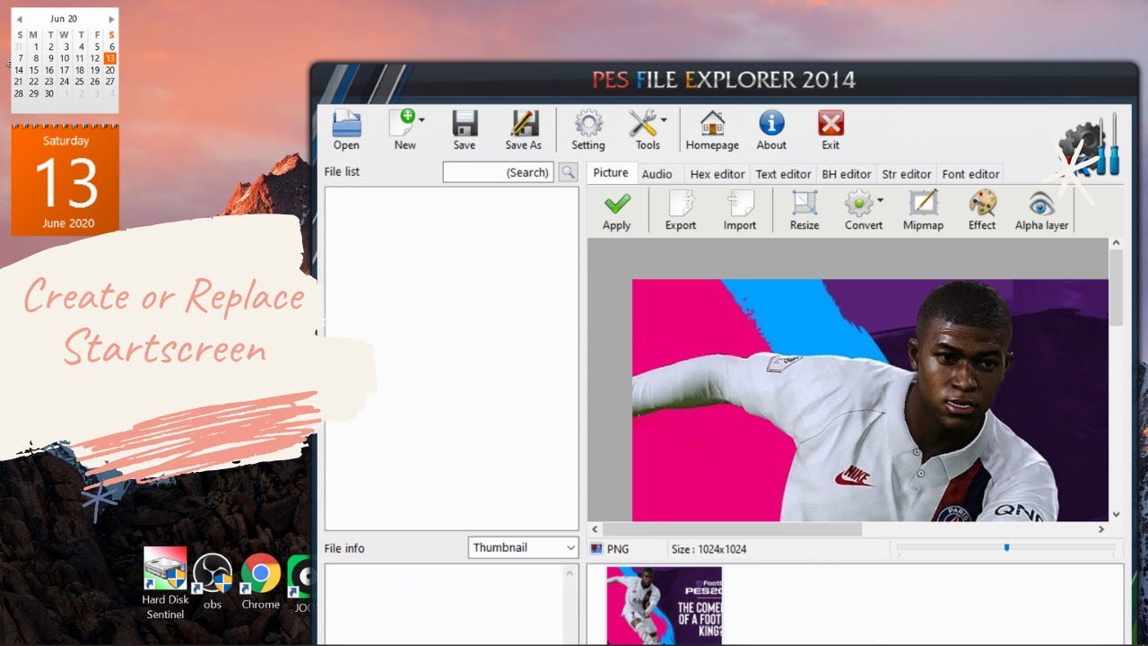Open the Hard Disk Sentinel desktop shortcut

pos(165,583)
